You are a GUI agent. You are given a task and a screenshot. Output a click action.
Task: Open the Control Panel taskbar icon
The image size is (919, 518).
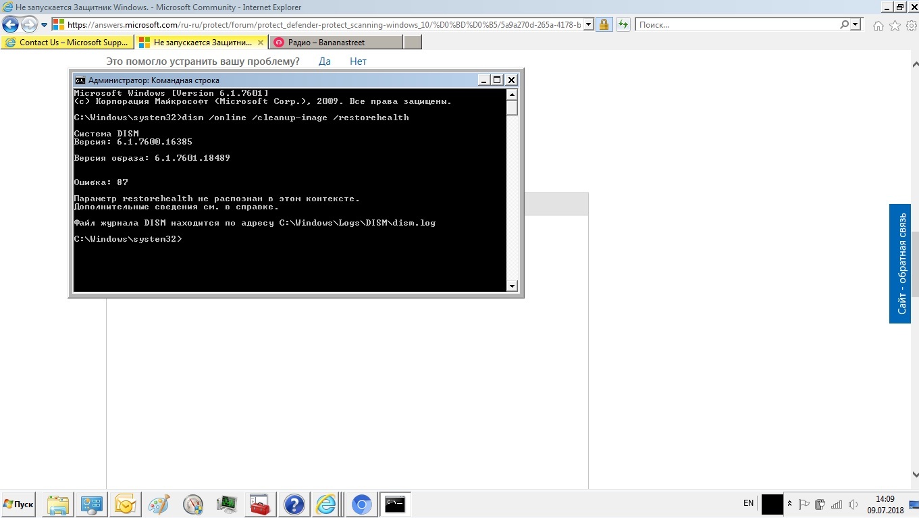(92, 504)
